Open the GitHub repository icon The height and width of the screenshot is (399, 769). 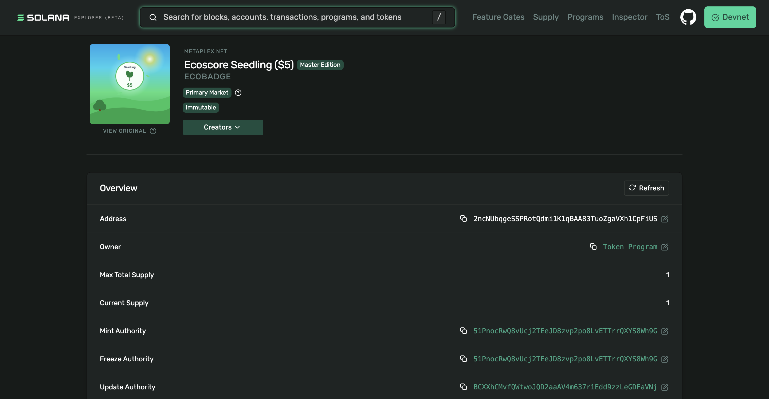click(x=688, y=17)
